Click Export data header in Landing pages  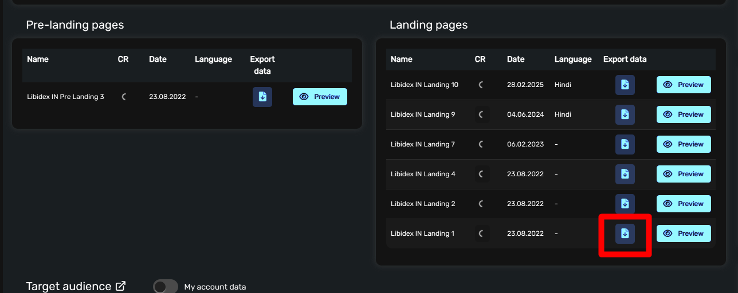pyautogui.click(x=625, y=59)
